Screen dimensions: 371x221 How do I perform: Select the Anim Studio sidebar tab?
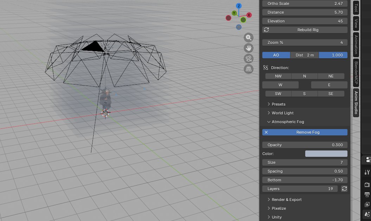(356, 103)
